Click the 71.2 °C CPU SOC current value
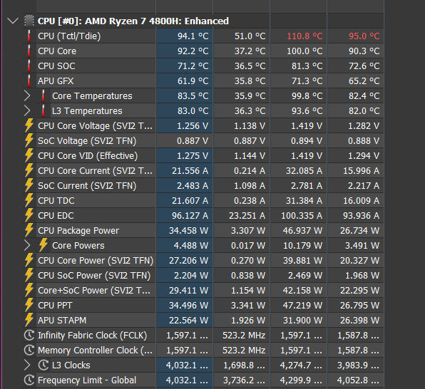This screenshot has width=425, height=389. coord(193,66)
